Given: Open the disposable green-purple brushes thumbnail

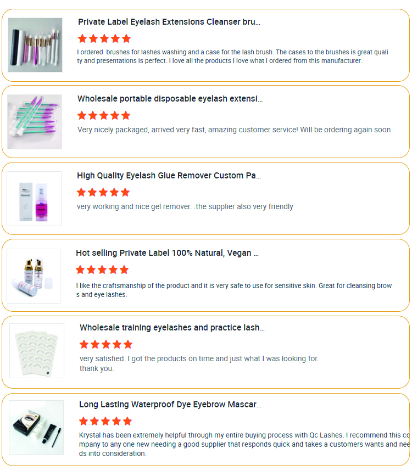Looking at the screenshot, I should click(x=35, y=122).
